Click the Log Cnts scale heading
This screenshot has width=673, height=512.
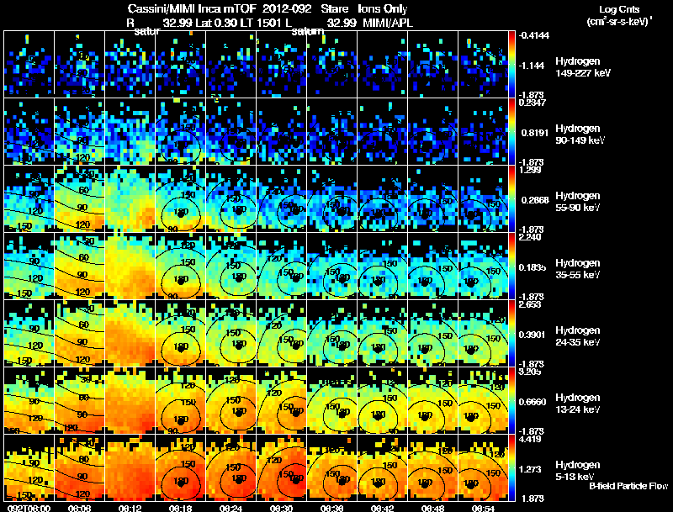click(x=618, y=9)
